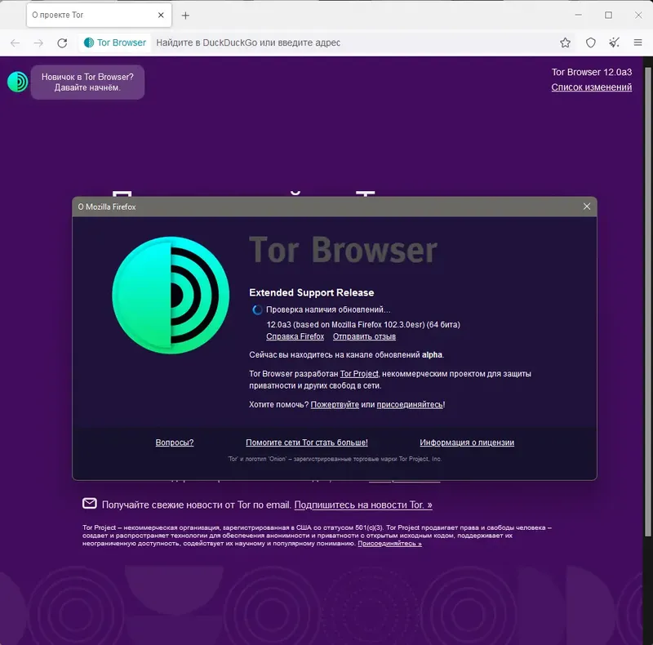Click the update-check spinner icon
The image size is (653, 645).
257,309
